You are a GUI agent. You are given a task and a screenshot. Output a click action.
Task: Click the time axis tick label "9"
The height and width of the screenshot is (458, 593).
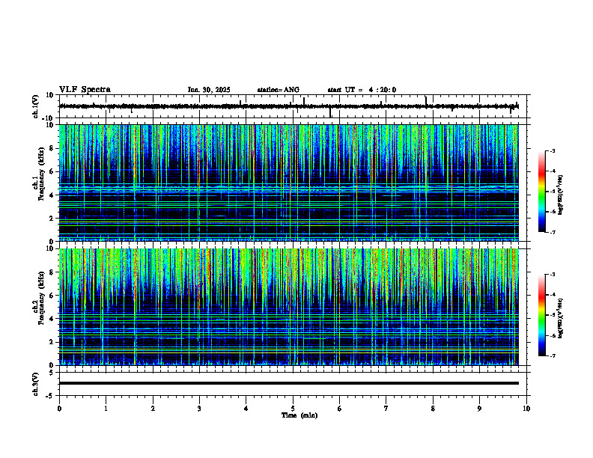(479, 409)
